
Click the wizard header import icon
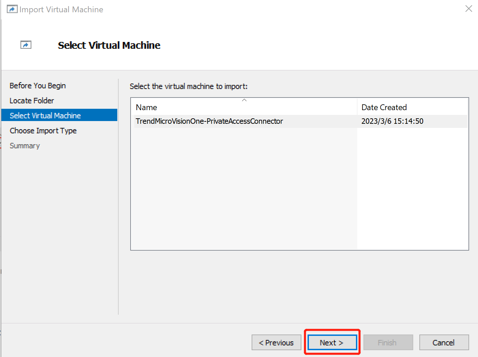26,44
